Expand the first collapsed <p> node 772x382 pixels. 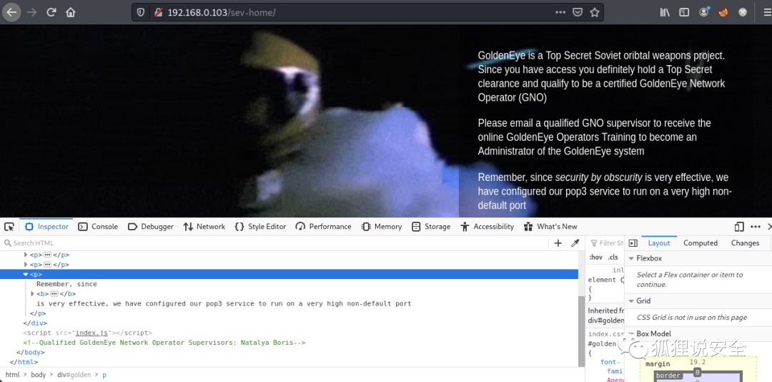(26, 255)
